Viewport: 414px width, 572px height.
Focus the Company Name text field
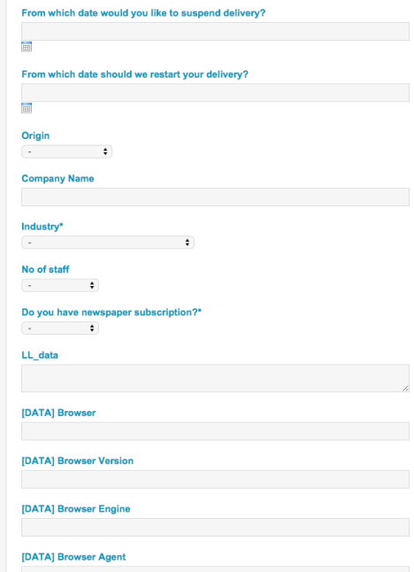click(215, 197)
